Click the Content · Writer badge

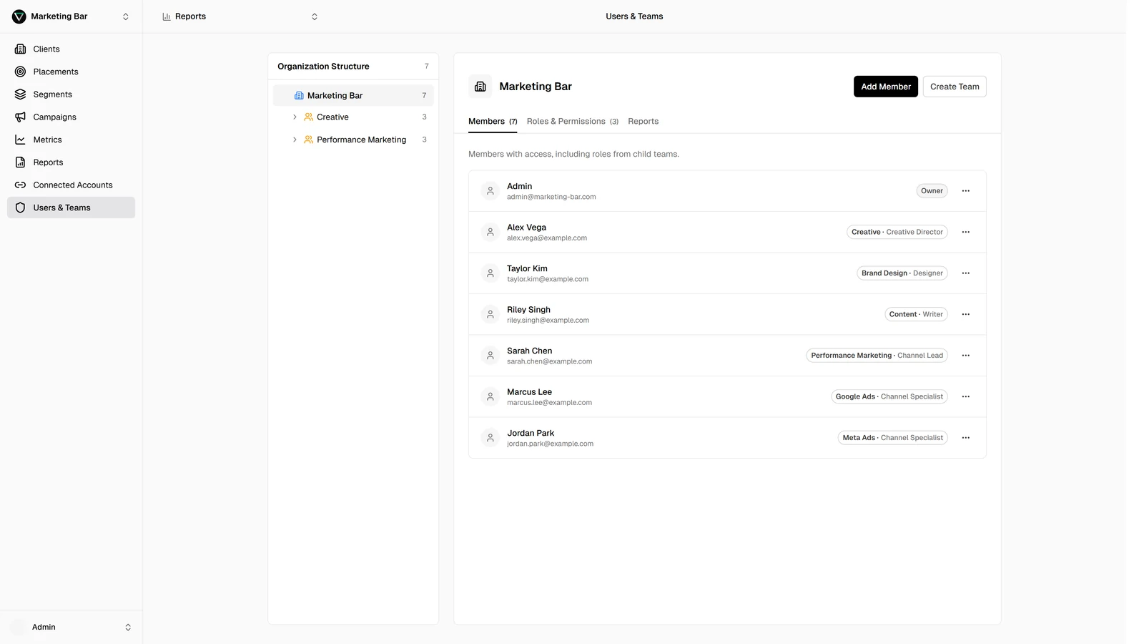coord(916,314)
